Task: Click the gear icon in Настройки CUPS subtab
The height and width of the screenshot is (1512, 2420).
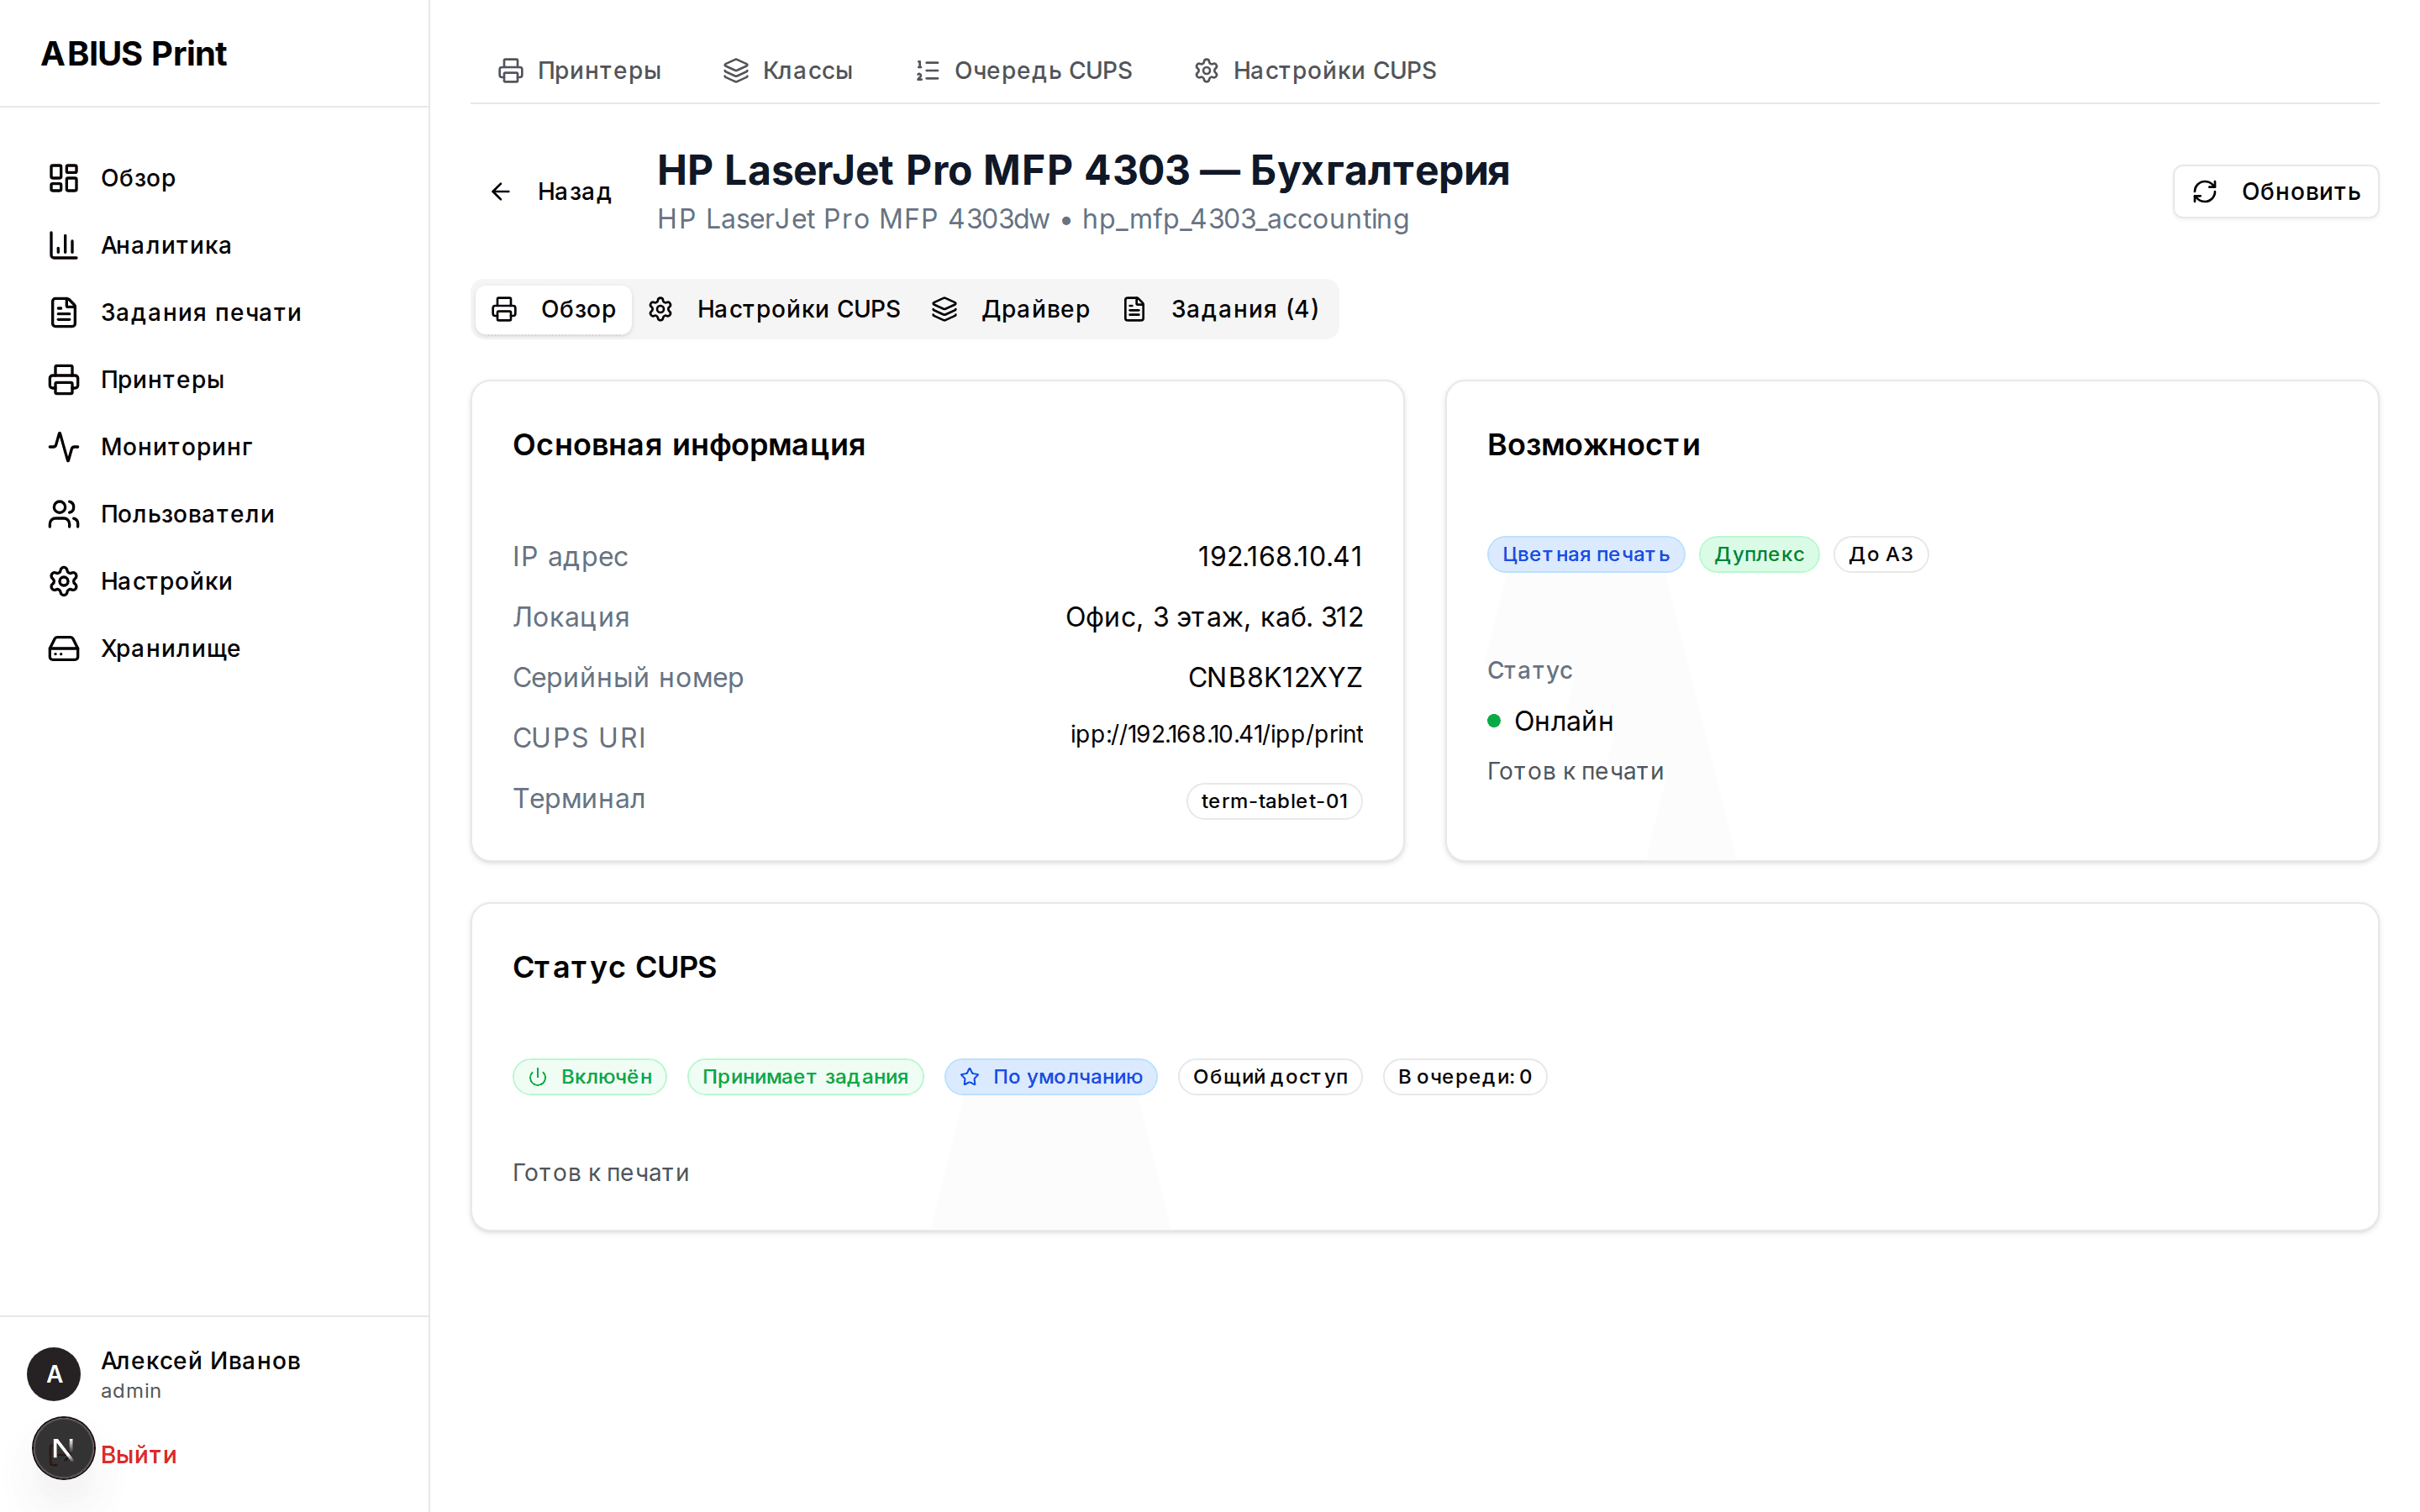Action: [x=660, y=309]
